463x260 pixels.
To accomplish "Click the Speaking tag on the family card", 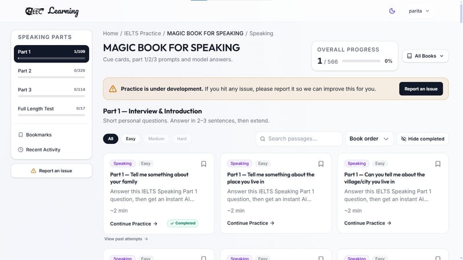I will click(x=123, y=164).
